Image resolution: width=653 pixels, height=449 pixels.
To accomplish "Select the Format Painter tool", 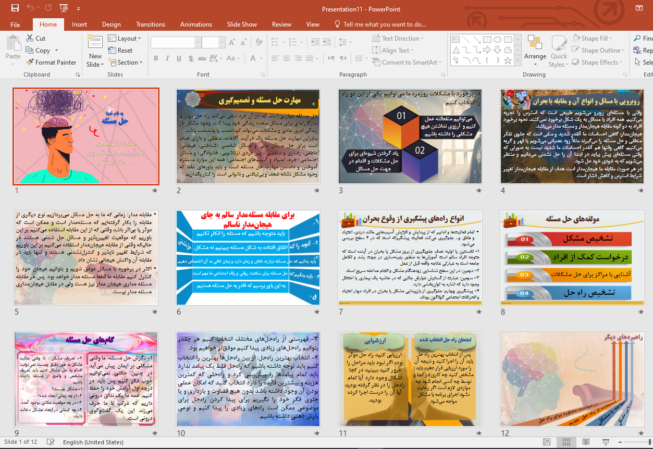I will pos(51,62).
